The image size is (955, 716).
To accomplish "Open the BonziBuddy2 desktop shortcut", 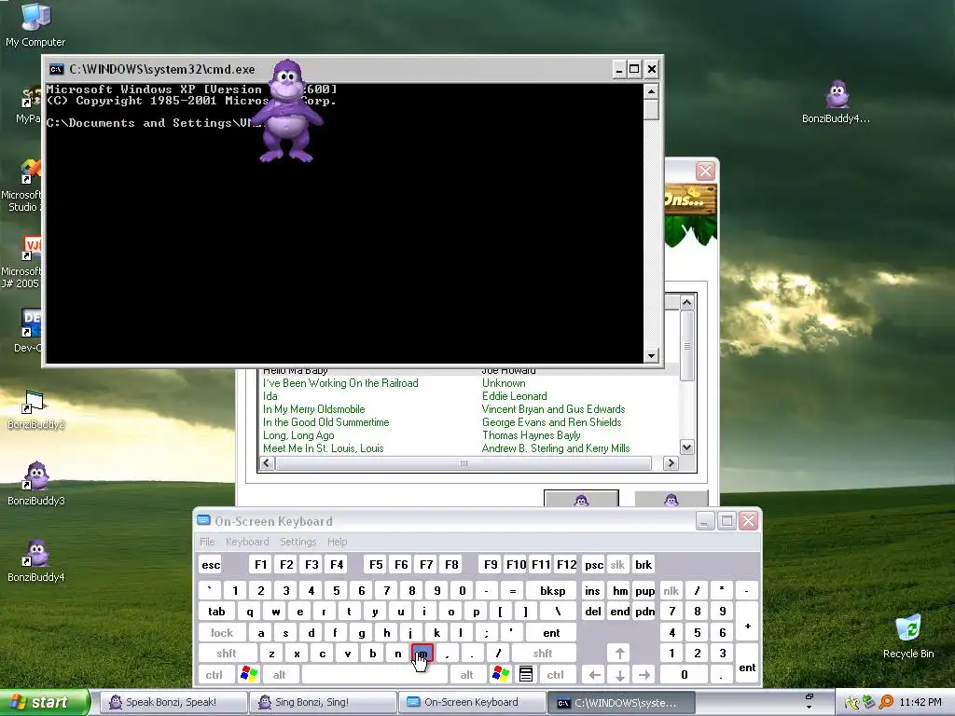I will (x=35, y=410).
